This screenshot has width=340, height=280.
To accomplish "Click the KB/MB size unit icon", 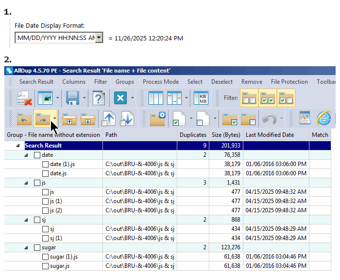I will coord(201,98).
